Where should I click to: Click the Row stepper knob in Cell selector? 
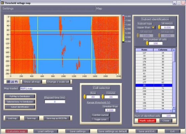click(x=85, y=97)
